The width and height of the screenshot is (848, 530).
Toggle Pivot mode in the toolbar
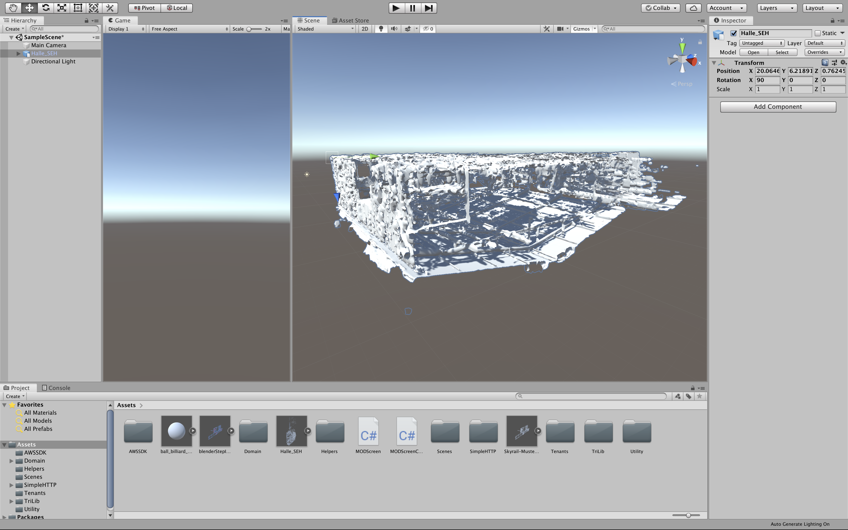144,8
